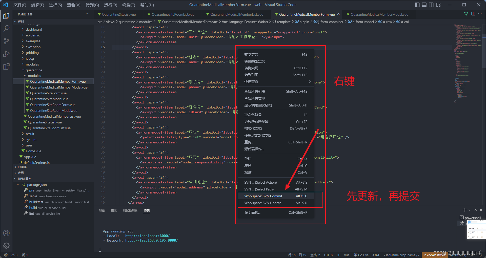The height and width of the screenshot is (258, 486).
Task: Close the QuarantineMedicalMemberForm.vue tab
Action: coord(338,14)
